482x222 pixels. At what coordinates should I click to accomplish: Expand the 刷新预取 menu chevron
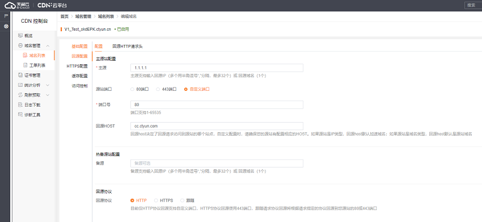tap(48, 95)
